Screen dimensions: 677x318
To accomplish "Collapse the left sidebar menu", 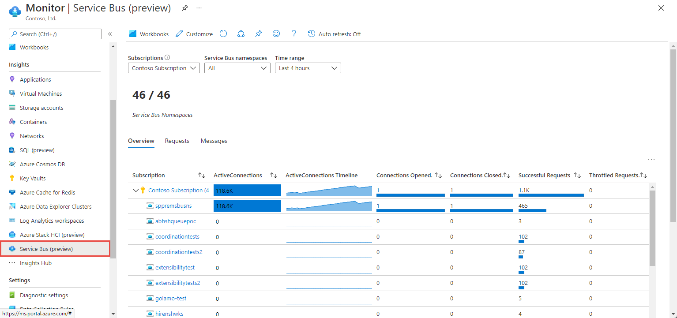I will pos(110,34).
